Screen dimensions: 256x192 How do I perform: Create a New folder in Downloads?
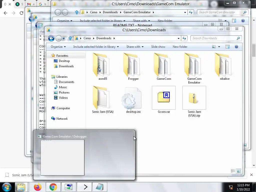coord(180,47)
